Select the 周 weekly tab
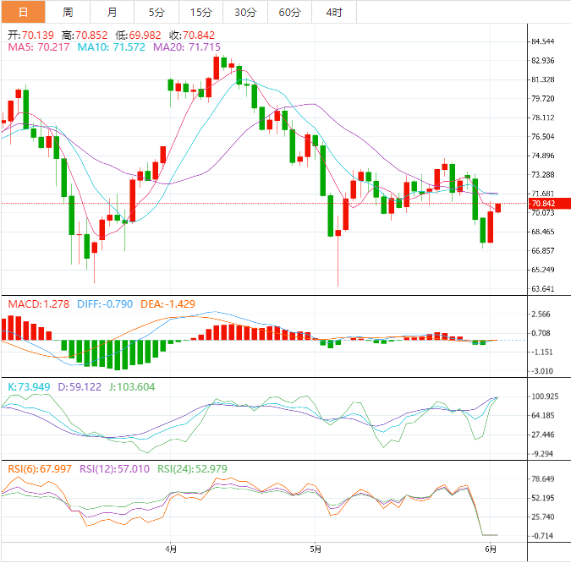Screen dimensions: 571x563 68,12
